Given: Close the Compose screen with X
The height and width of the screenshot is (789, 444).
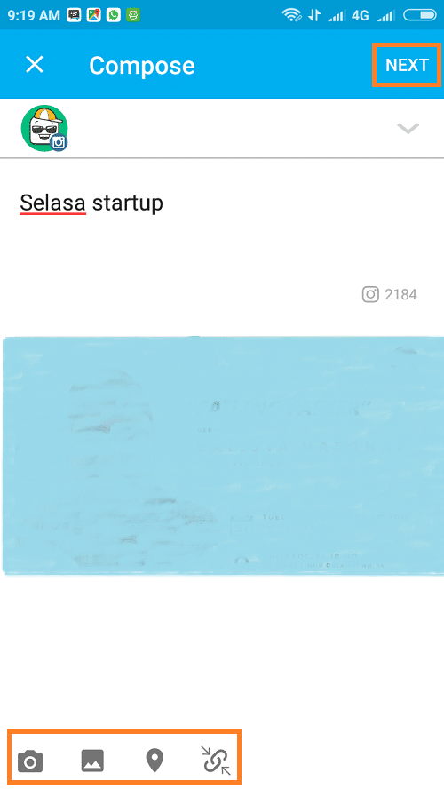Looking at the screenshot, I should [x=35, y=64].
